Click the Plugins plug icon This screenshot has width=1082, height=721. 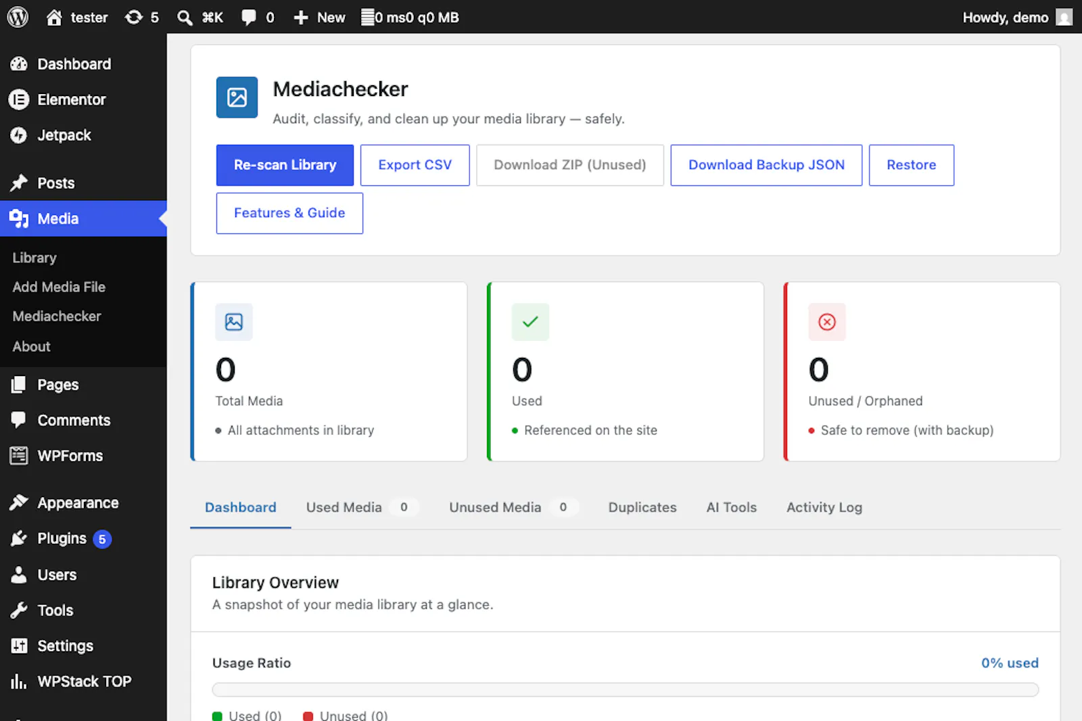click(x=19, y=538)
